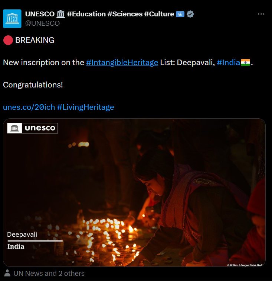272x281 pixels.
Task: Click the UNESCO logo on the photo
Action: (33, 128)
